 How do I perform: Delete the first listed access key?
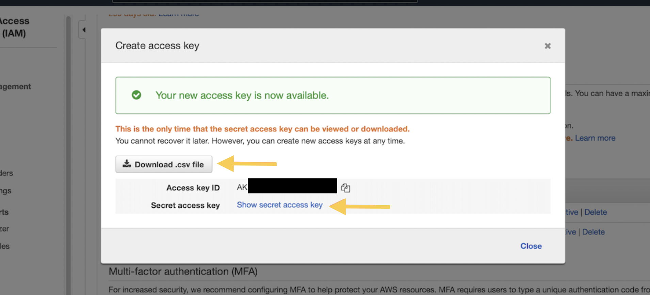(x=596, y=212)
